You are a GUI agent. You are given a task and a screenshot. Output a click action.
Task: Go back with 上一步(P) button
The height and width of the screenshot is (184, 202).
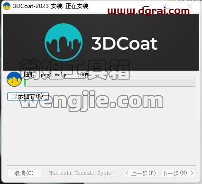point(140,173)
